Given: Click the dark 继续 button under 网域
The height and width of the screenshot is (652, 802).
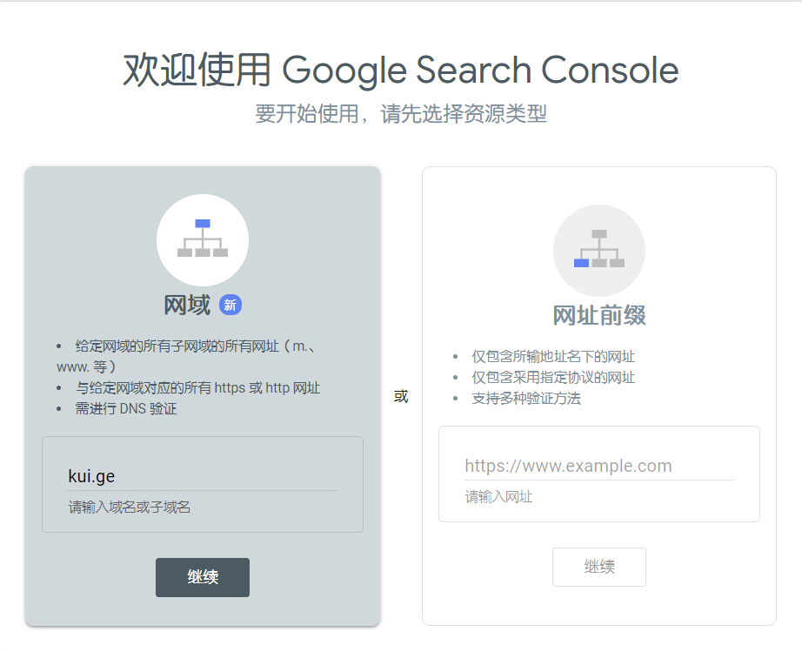Looking at the screenshot, I should coord(203,577).
